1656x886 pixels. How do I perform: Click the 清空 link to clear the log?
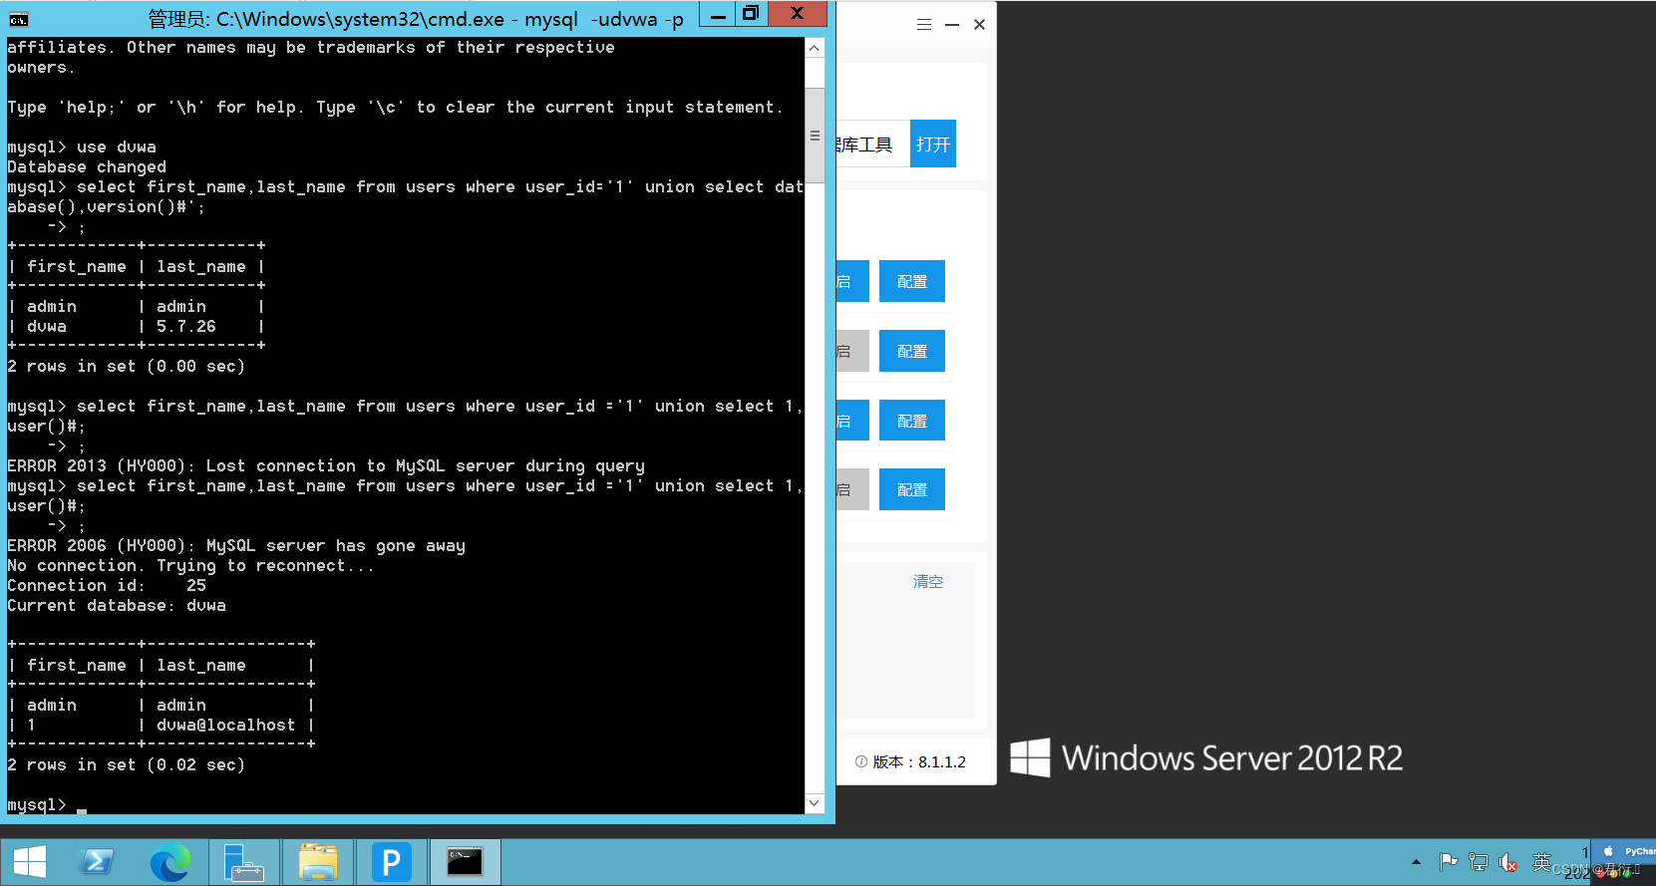[928, 582]
